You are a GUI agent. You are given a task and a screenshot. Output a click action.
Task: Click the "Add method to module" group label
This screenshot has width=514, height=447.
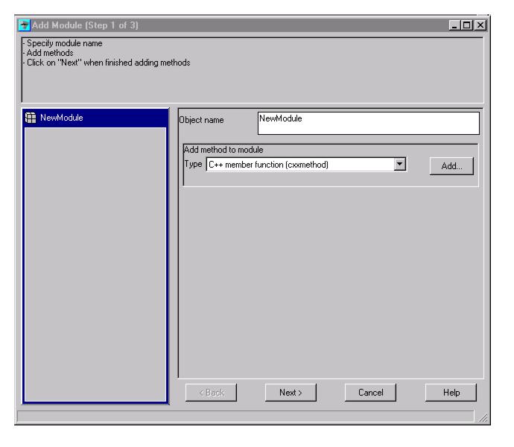pyautogui.click(x=223, y=150)
